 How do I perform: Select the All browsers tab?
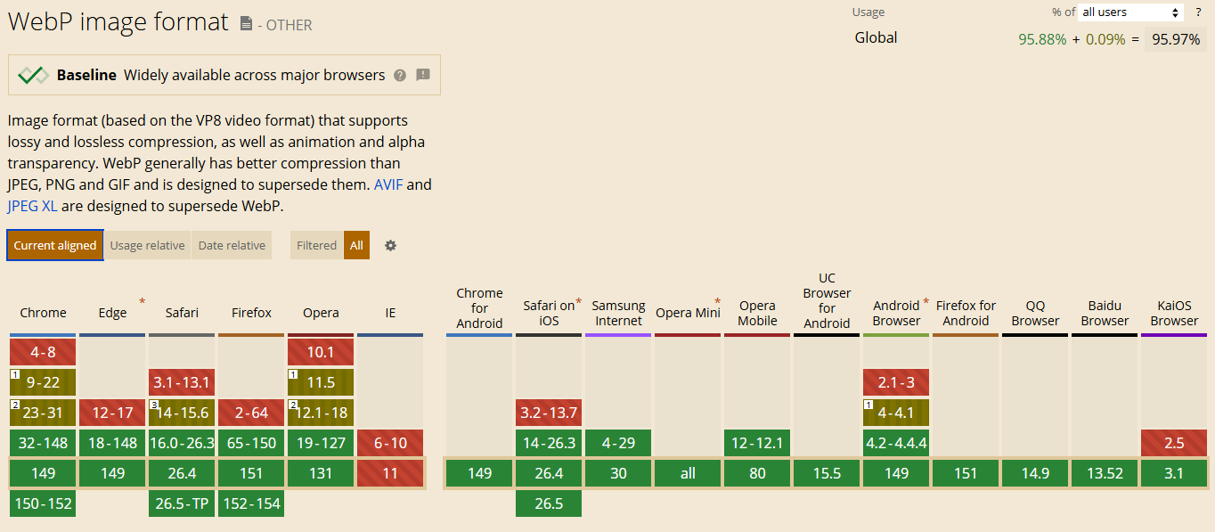[x=356, y=245]
